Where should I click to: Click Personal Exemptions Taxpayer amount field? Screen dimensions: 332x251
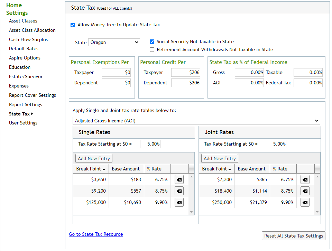click(x=116, y=72)
